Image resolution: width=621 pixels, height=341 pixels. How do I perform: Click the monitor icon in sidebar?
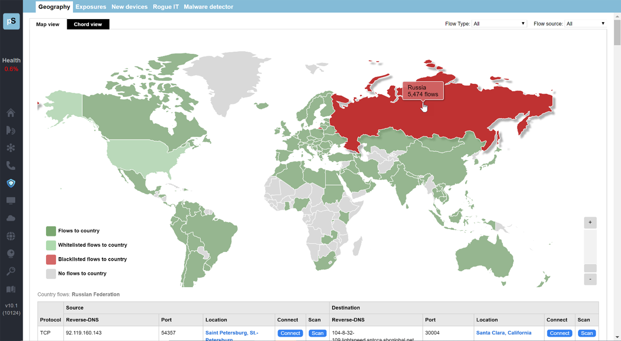click(11, 201)
